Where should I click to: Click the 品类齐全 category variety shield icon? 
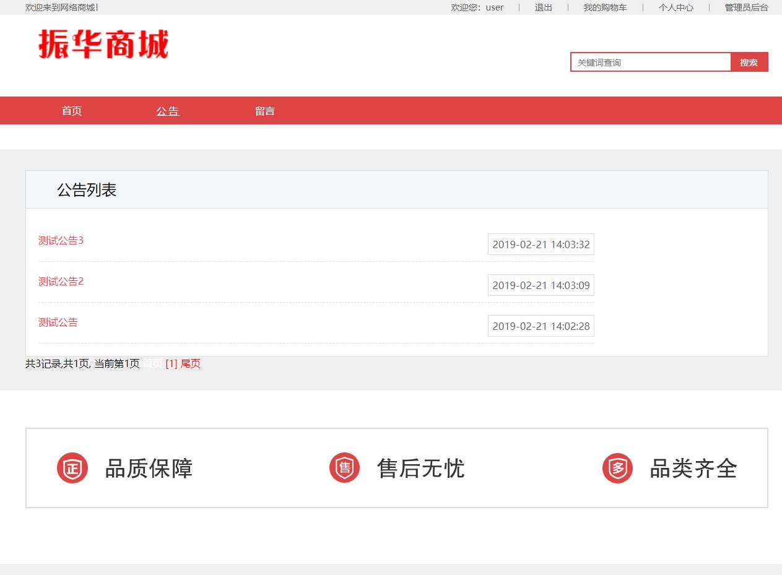coord(617,468)
